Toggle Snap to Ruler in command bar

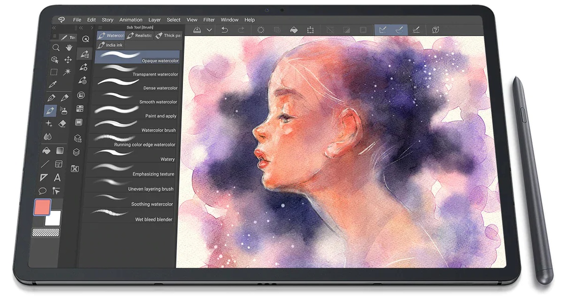[x=383, y=30]
